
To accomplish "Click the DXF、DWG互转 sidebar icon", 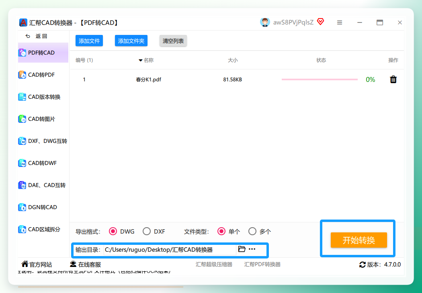I will click(22, 141).
